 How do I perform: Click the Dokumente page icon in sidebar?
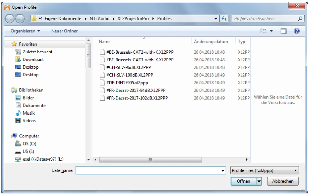18,105
